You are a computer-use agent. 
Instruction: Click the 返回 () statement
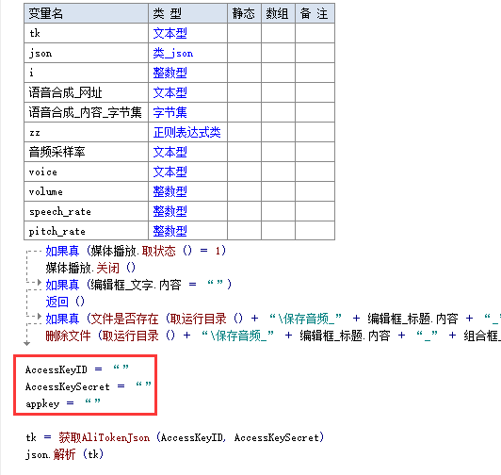coord(65,302)
